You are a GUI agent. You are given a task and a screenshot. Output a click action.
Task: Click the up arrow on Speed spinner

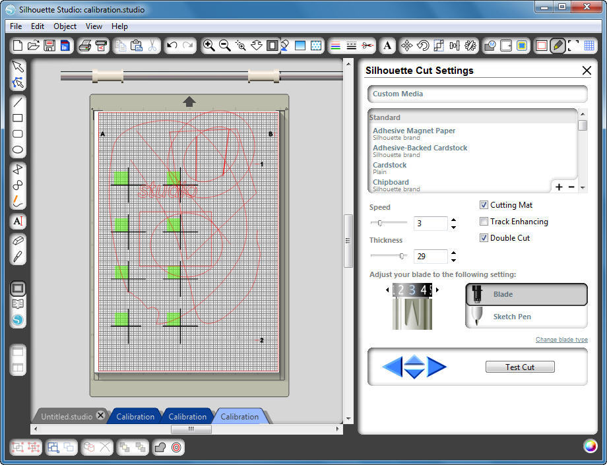[x=453, y=220]
